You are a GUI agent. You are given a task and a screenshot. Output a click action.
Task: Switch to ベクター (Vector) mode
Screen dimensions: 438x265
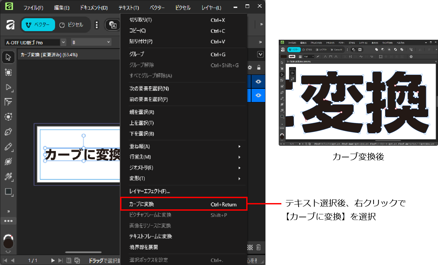tap(38, 25)
